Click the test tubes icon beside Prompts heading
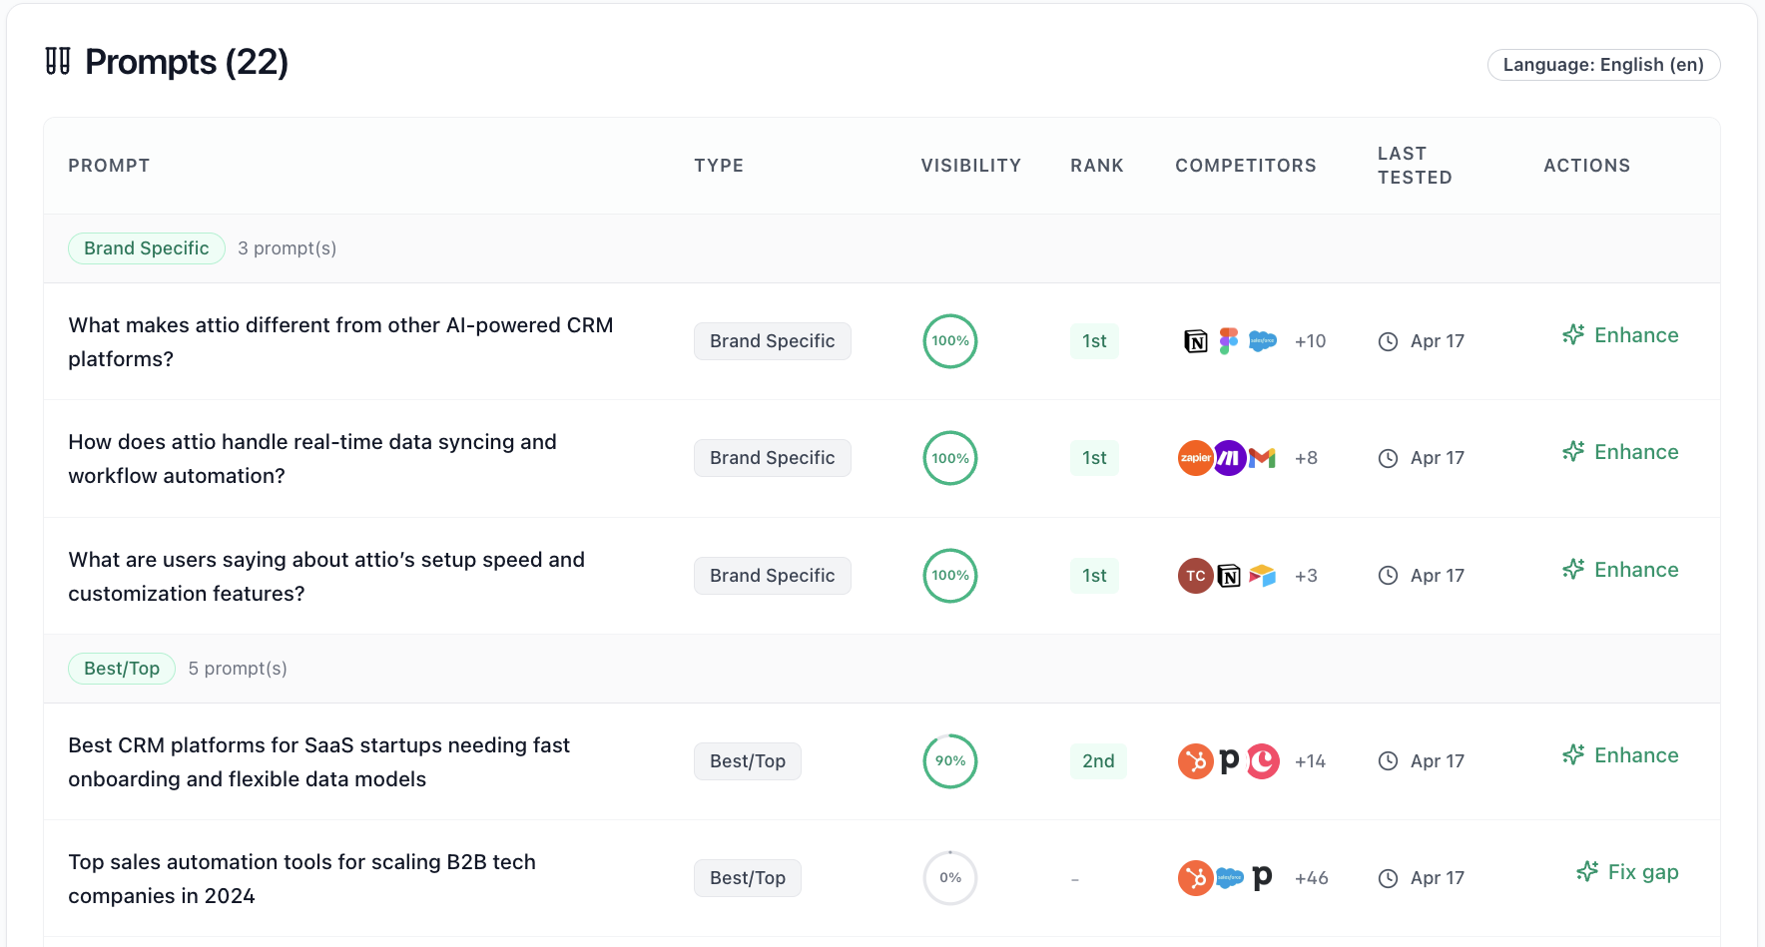The image size is (1765, 947). [x=58, y=62]
